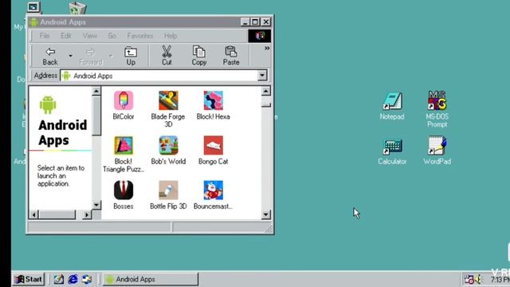Click the system clock showing 7:13 PM
Image resolution: width=510 pixels, height=287 pixels.
click(x=500, y=280)
